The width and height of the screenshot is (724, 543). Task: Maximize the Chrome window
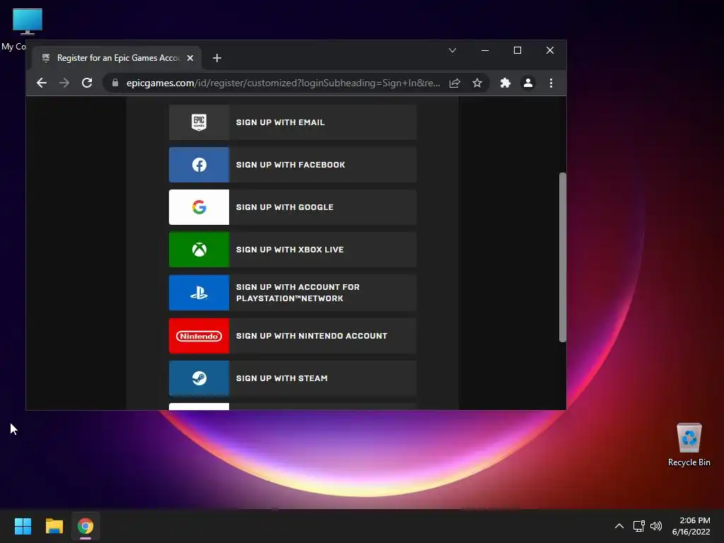(x=518, y=50)
